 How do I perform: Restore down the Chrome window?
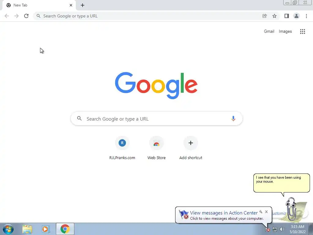coord(295,3)
